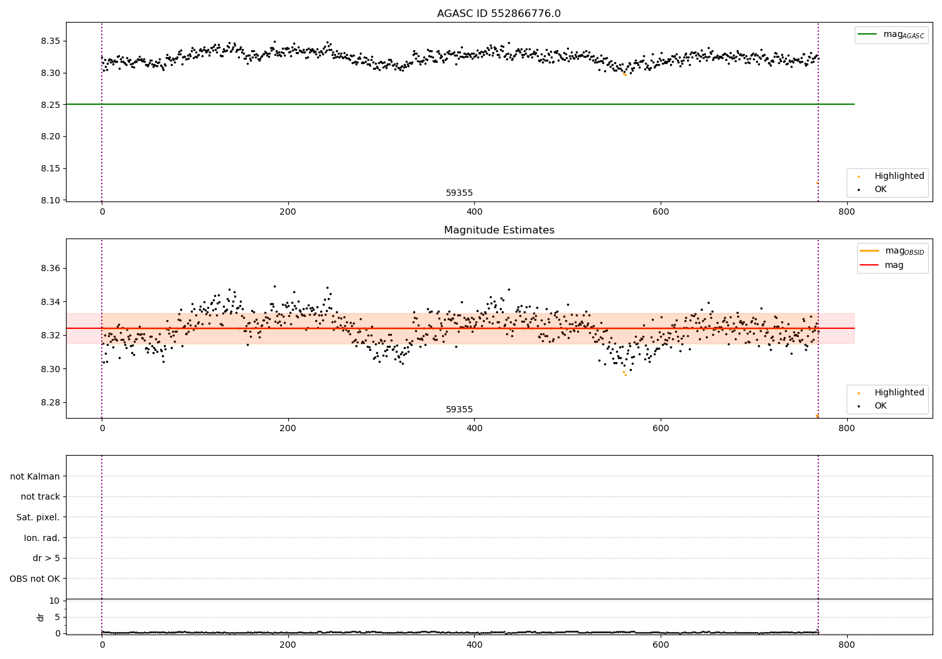Click the title 'AGASC ID 552866776.0'
Screen dimensions: 942x659
coord(499,14)
